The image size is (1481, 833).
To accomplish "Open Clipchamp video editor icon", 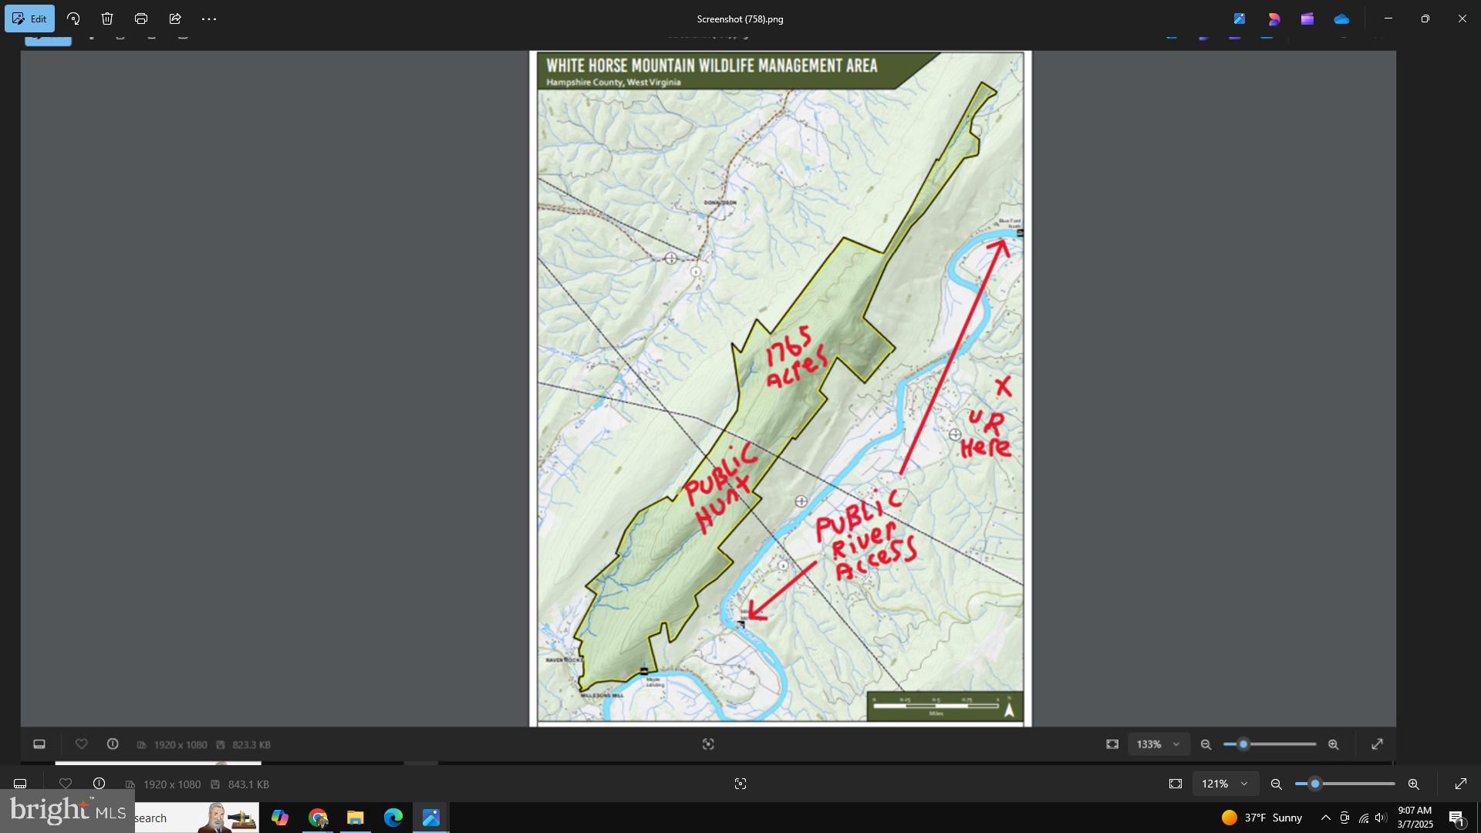I will point(1307,19).
